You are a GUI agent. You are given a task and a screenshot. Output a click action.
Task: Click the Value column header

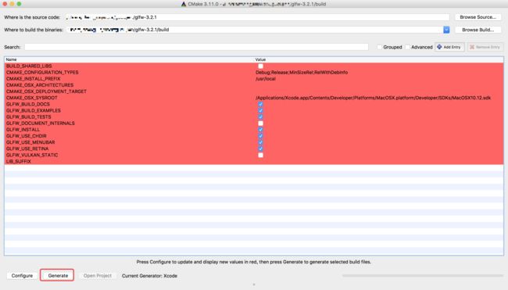pyautogui.click(x=379, y=59)
